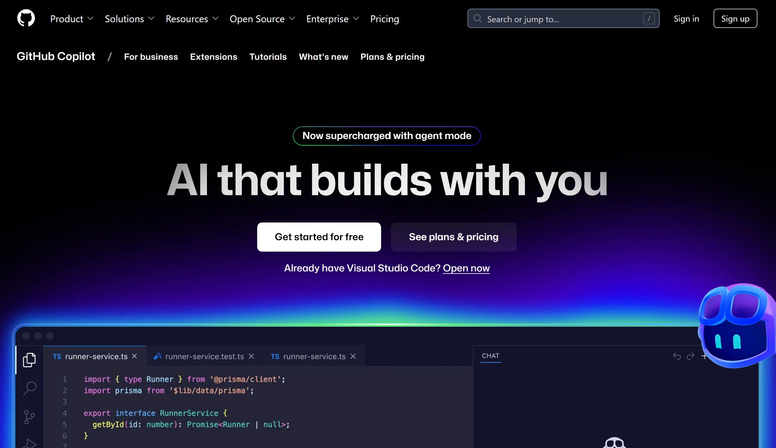The image size is (776, 448).
Task: Click the test beaker icon on test.ts tab
Action: tap(158, 356)
